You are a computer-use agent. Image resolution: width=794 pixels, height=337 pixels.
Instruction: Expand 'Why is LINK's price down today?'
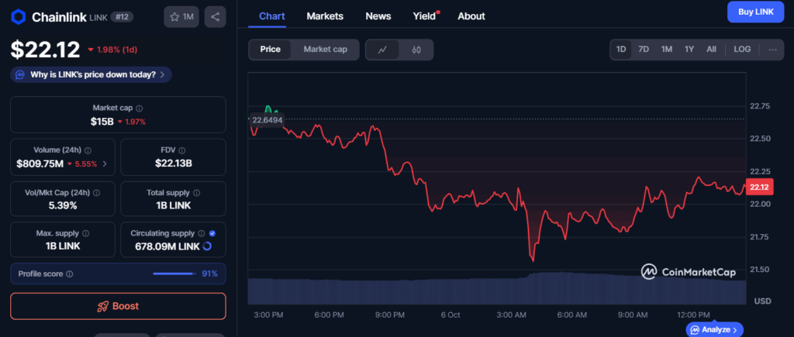91,75
